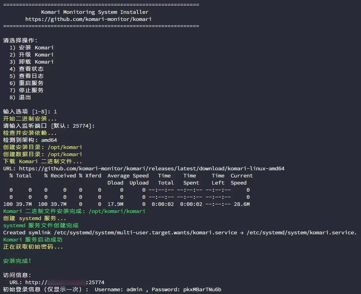Click menu option 4) 查看状态

pos(26,69)
